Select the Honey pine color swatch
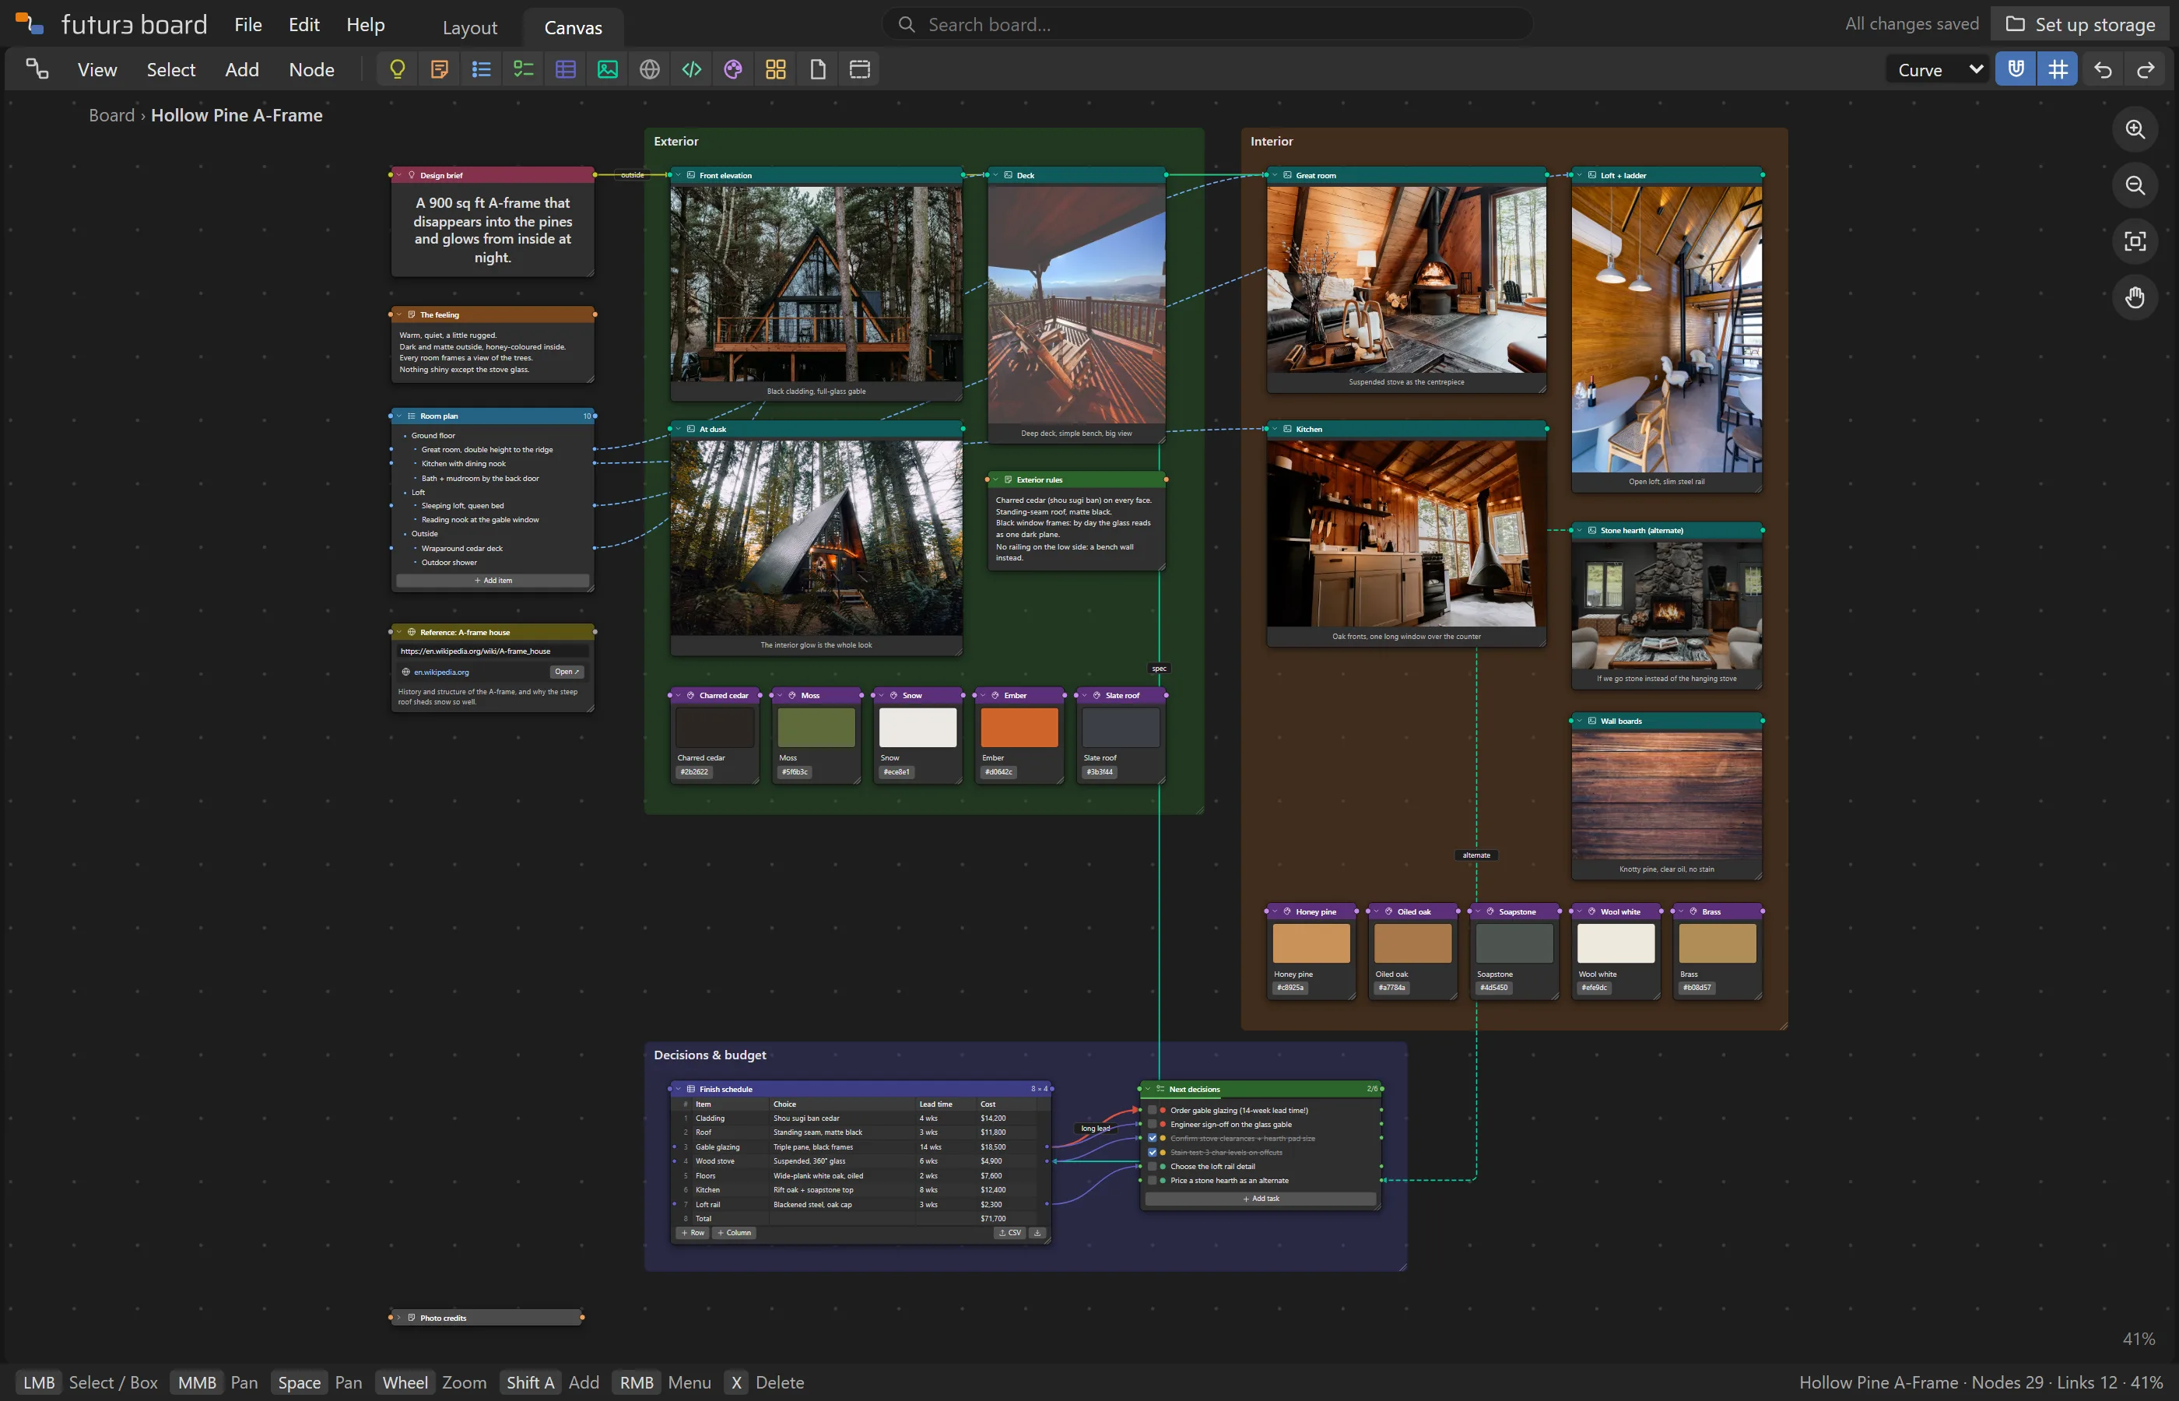This screenshot has height=1401, width=2179. [1311, 943]
